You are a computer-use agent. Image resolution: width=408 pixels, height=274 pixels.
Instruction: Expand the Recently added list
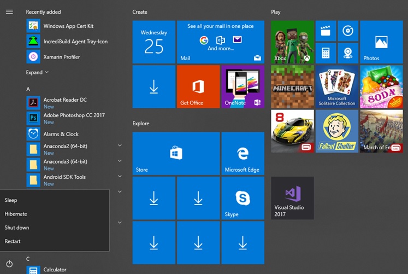point(37,72)
